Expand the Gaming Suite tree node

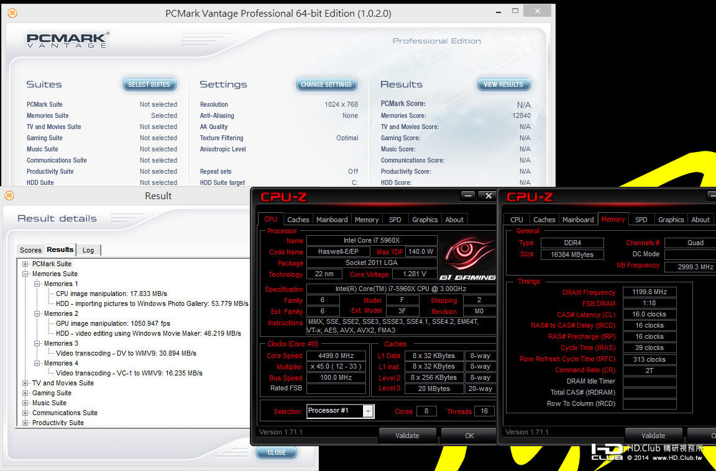click(x=25, y=393)
